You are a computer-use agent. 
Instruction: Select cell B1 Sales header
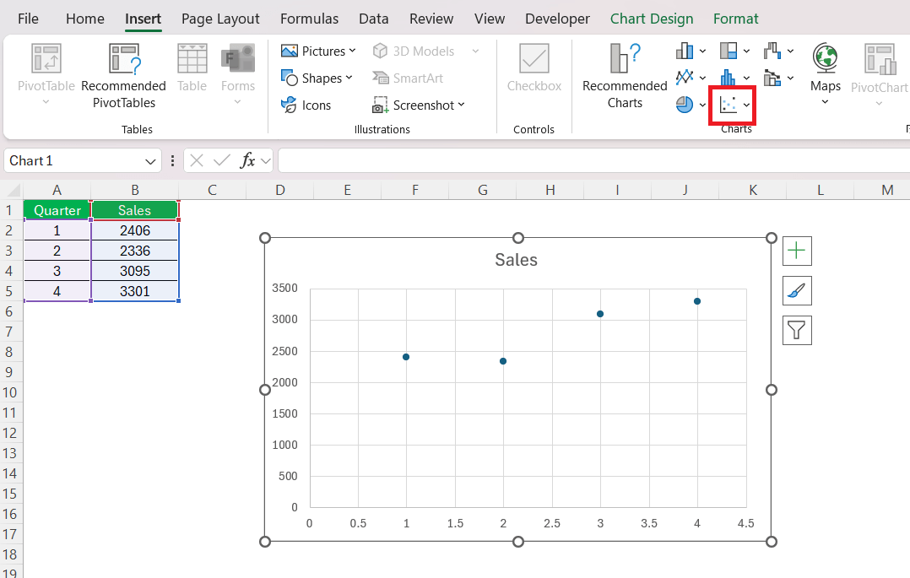click(x=135, y=210)
